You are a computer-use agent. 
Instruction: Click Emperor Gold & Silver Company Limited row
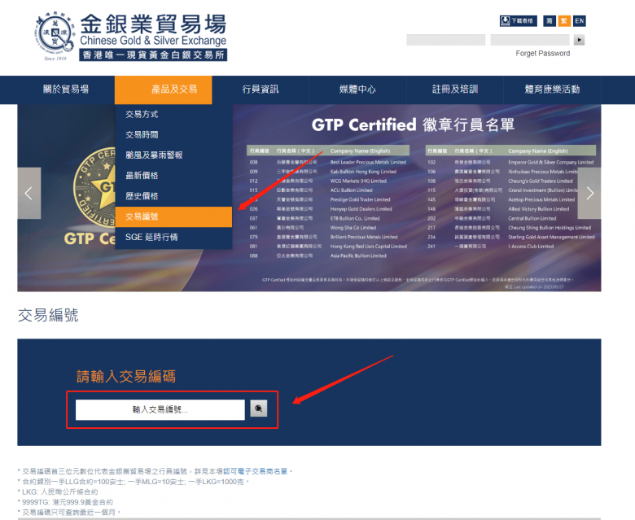[x=511, y=162]
